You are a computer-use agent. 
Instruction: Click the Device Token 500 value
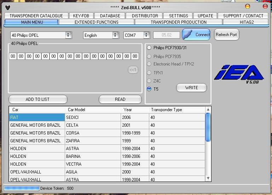click(70, 188)
